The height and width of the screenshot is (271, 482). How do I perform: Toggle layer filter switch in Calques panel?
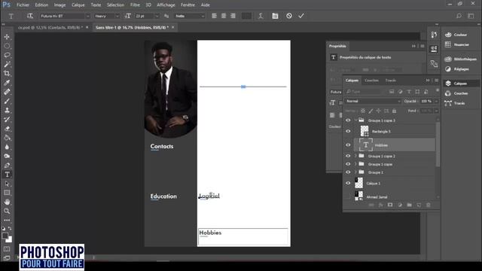(437, 91)
